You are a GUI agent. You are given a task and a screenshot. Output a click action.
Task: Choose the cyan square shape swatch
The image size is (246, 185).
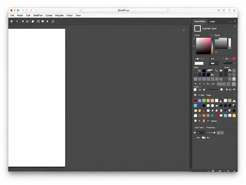pyautogui.click(x=195, y=105)
